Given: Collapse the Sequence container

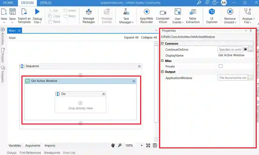Looking at the screenshot, I should coord(139,66).
